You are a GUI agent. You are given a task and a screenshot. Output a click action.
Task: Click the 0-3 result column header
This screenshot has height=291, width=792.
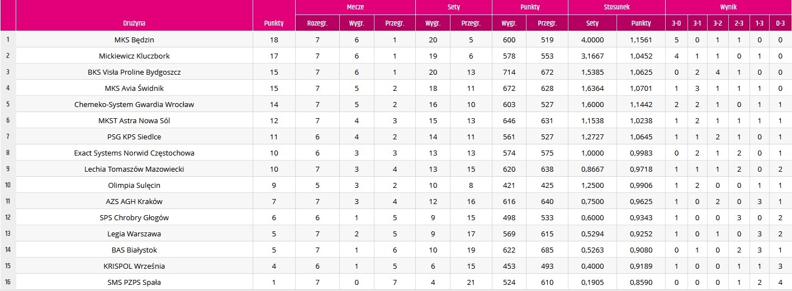pyautogui.click(x=780, y=23)
